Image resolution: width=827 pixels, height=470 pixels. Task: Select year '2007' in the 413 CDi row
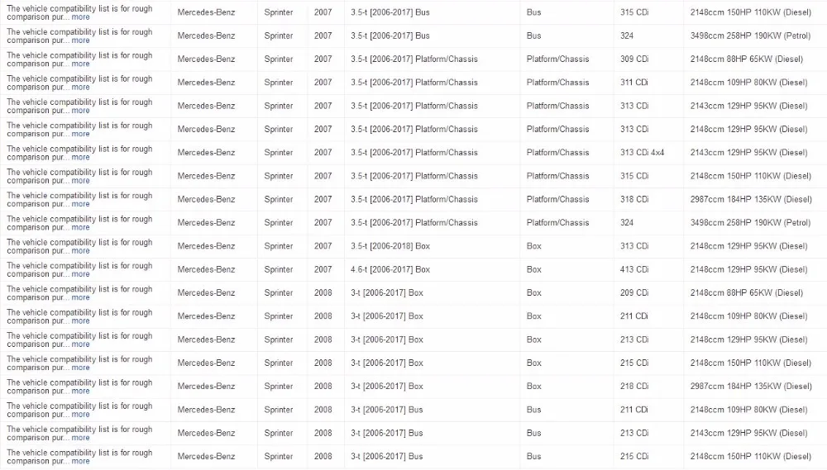coord(323,269)
